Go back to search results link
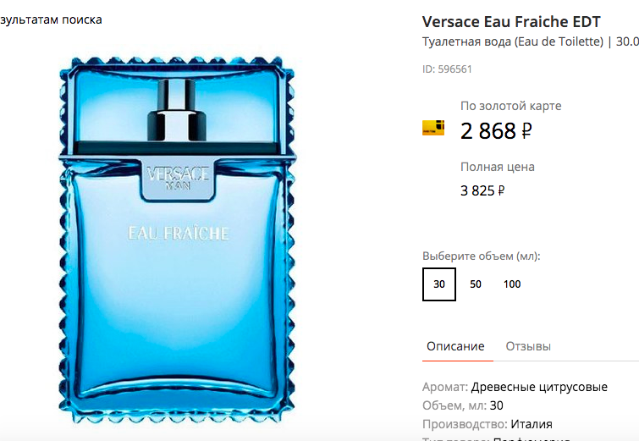 point(51,20)
